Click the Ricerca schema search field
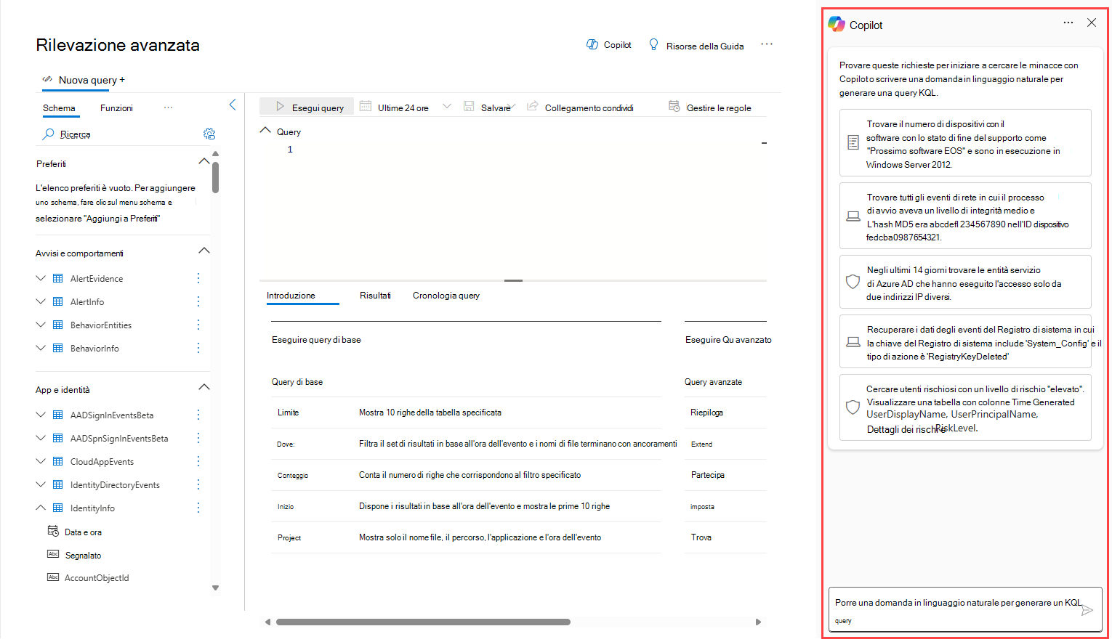 pos(124,134)
